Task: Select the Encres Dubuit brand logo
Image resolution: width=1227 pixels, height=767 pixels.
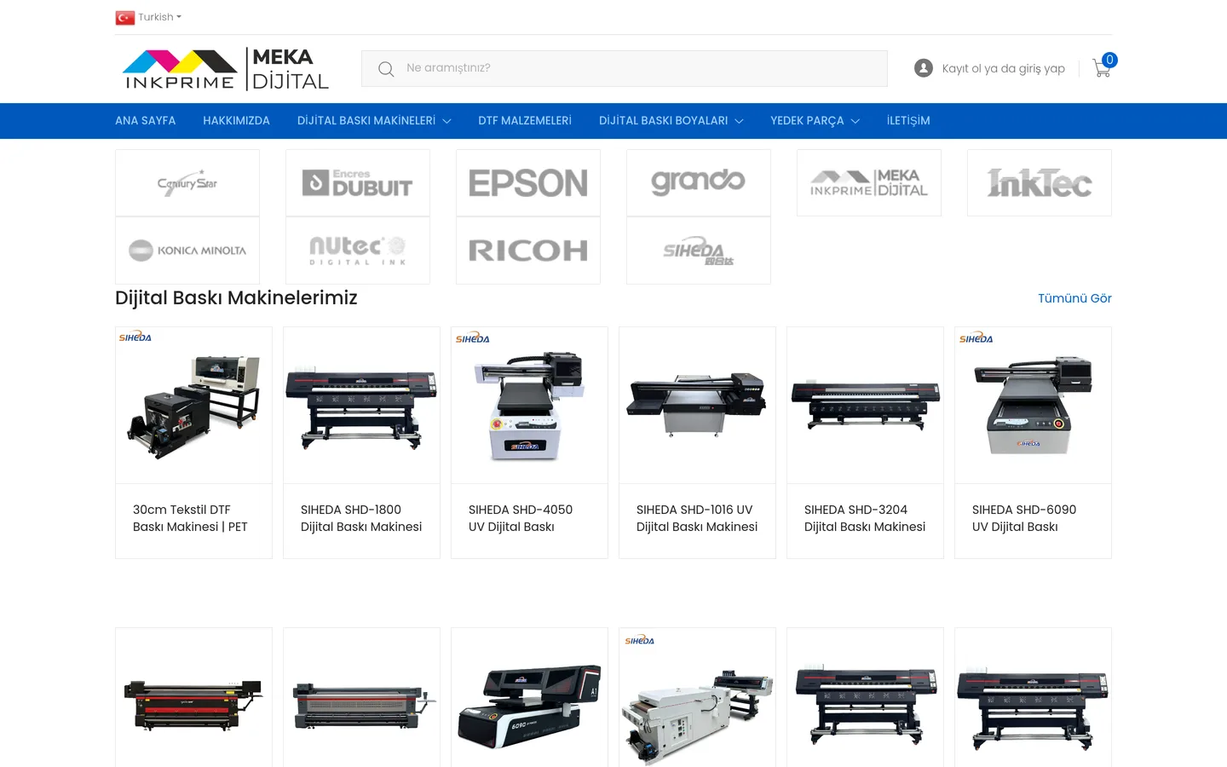Action: pos(358,183)
